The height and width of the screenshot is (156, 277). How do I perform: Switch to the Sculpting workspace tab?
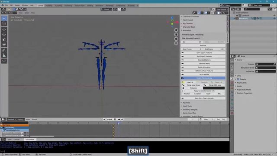click(58, 6)
